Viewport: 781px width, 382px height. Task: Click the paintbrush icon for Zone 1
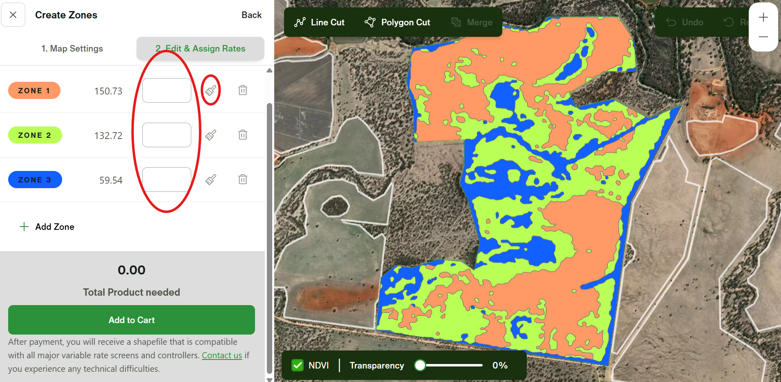point(210,90)
